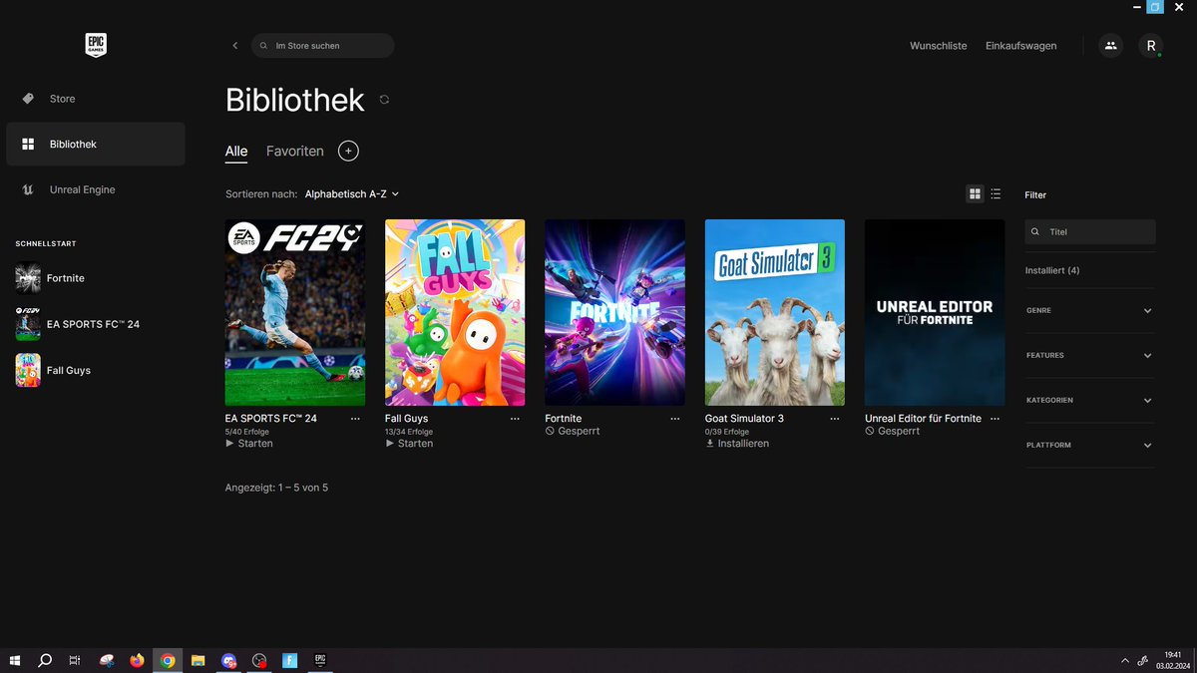Open Discord from the taskbar
This screenshot has width=1197, height=673.
pos(229,660)
